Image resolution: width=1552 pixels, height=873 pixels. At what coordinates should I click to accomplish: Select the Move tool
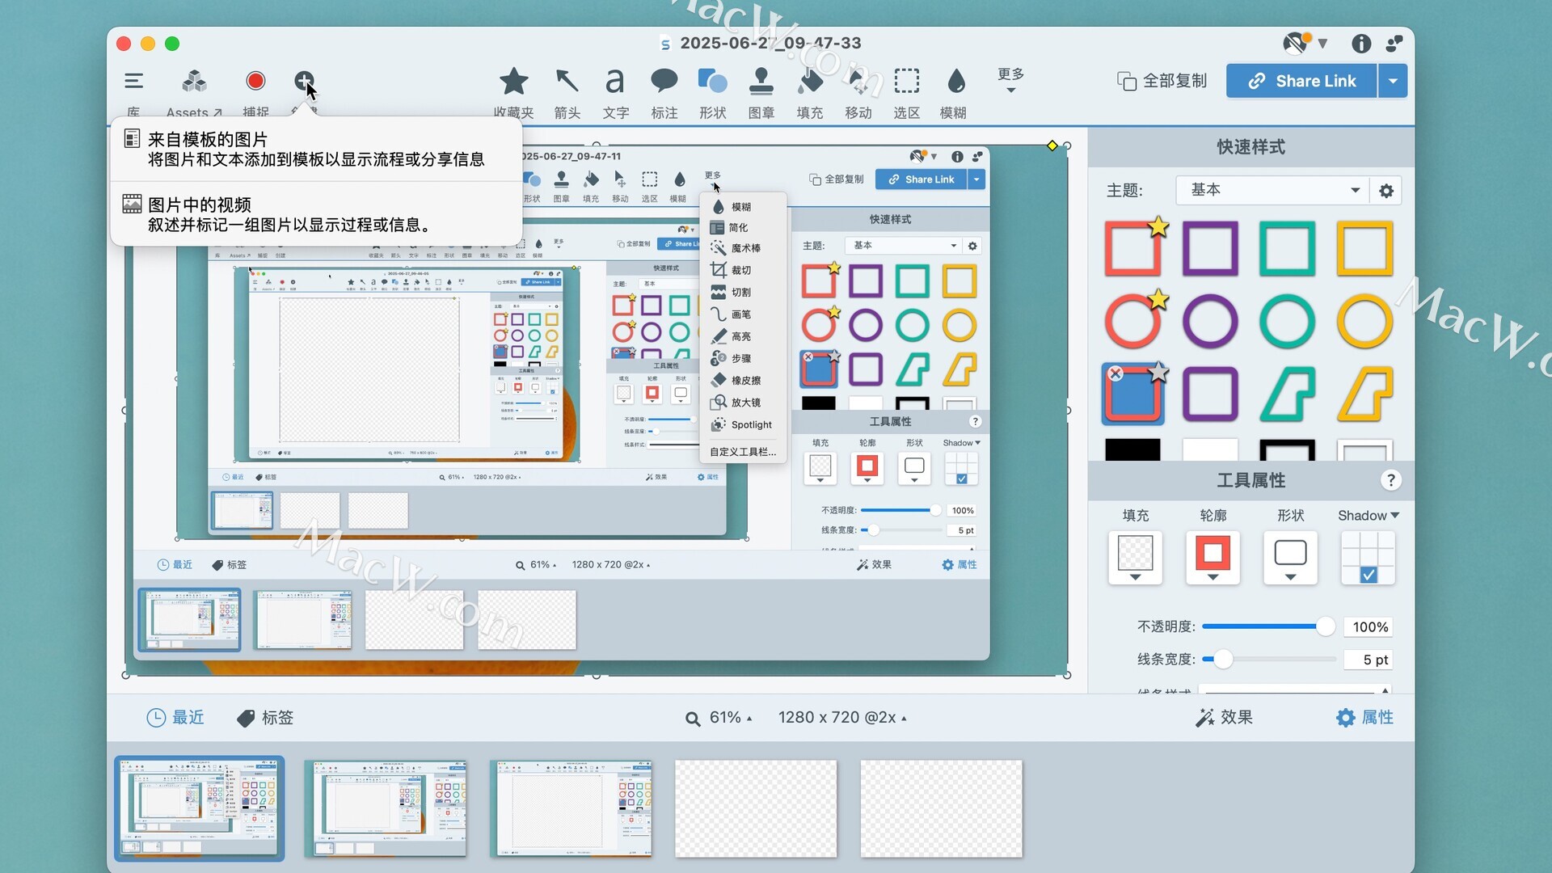tap(858, 81)
